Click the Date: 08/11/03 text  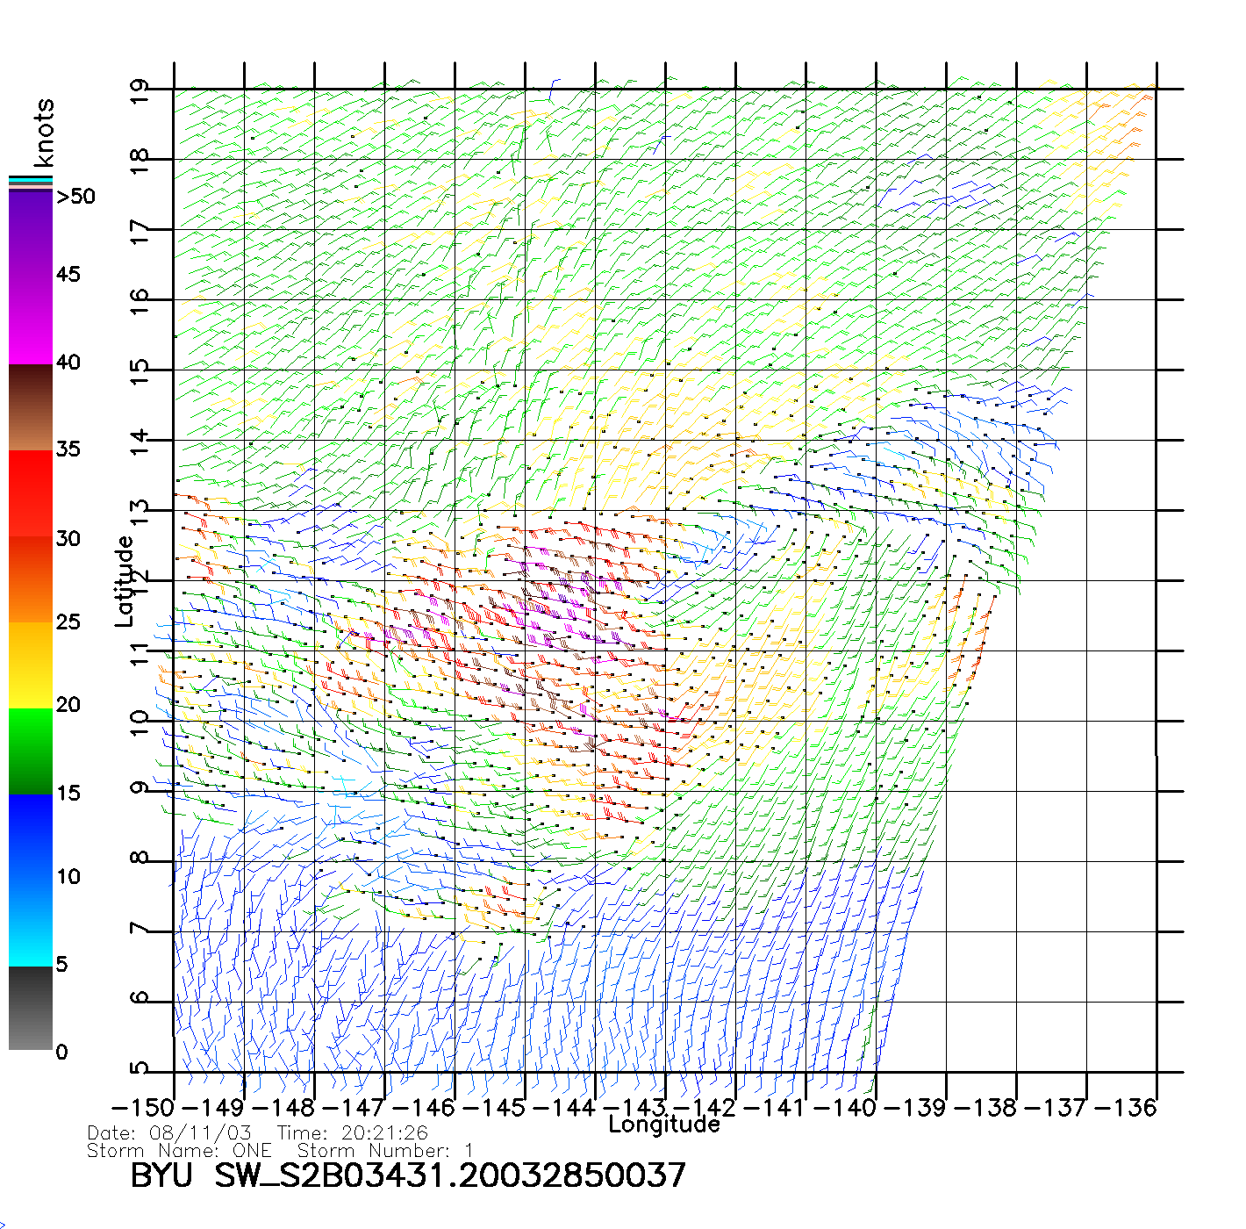pos(169,1133)
